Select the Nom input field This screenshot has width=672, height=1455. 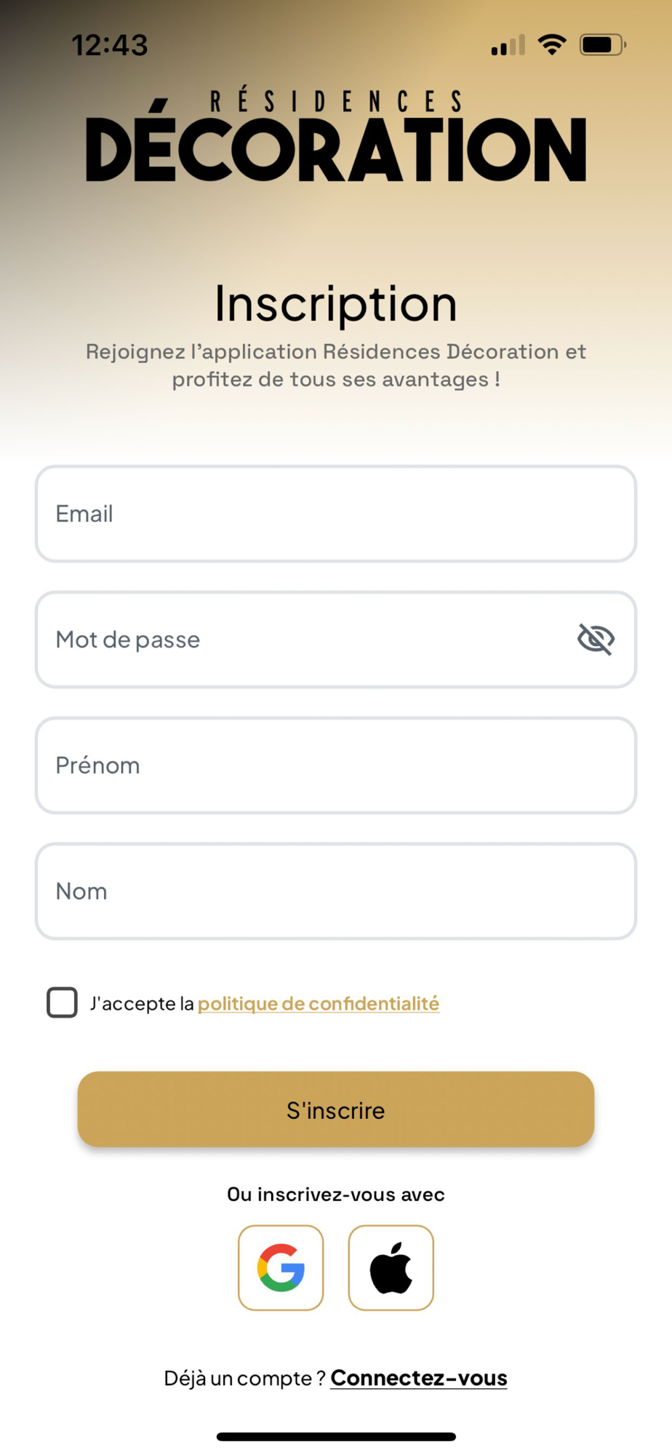(336, 891)
